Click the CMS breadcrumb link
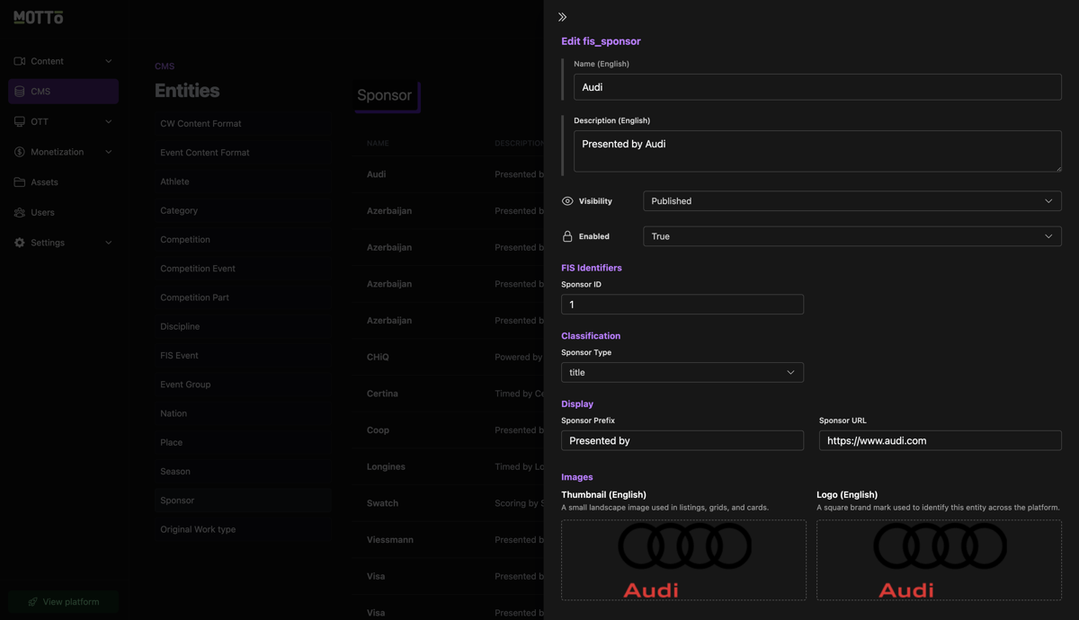The height and width of the screenshot is (620, 1079). 165,66
